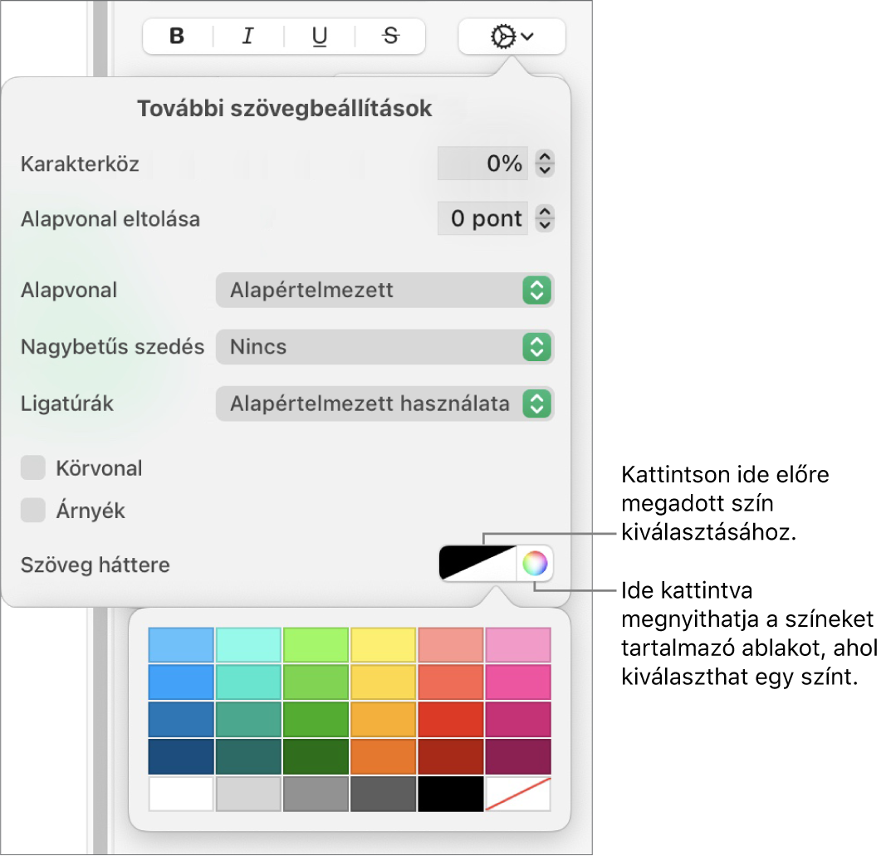Screen dimensions: 891x856
Task: Enable the Árnyék checkbox
Action: click(33, 510)
